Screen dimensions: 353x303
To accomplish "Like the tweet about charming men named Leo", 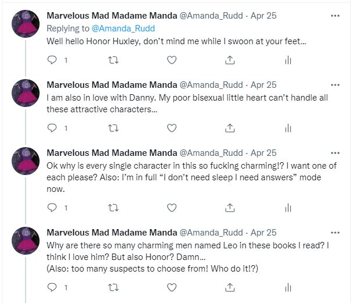I will [172, 287].
